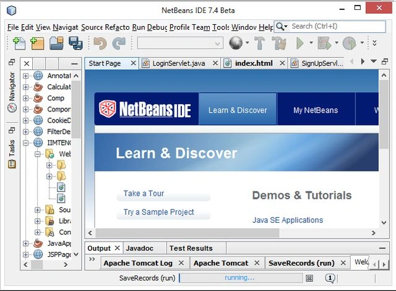Open the project configuration combo box
396x291 pixels.
pos(180,43)
